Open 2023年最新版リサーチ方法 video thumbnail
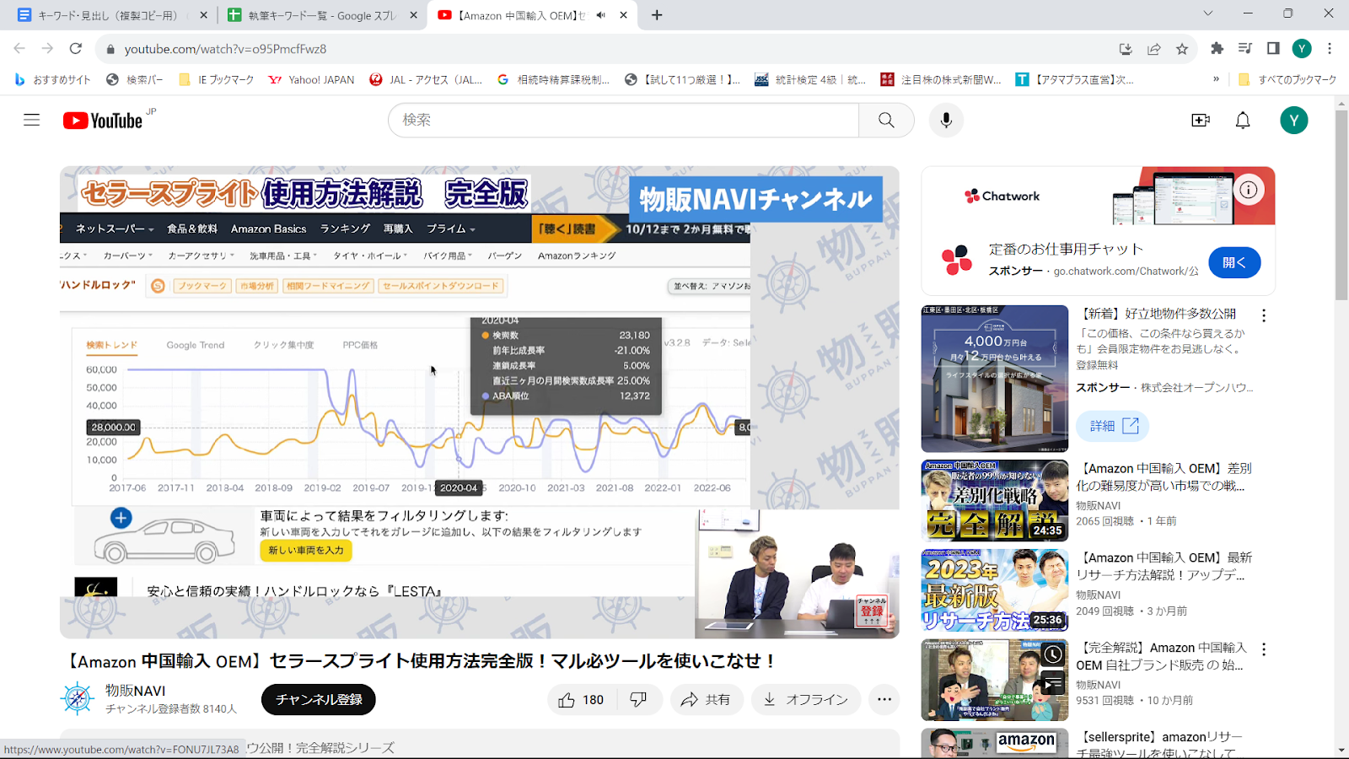 (x=995, y=590)
